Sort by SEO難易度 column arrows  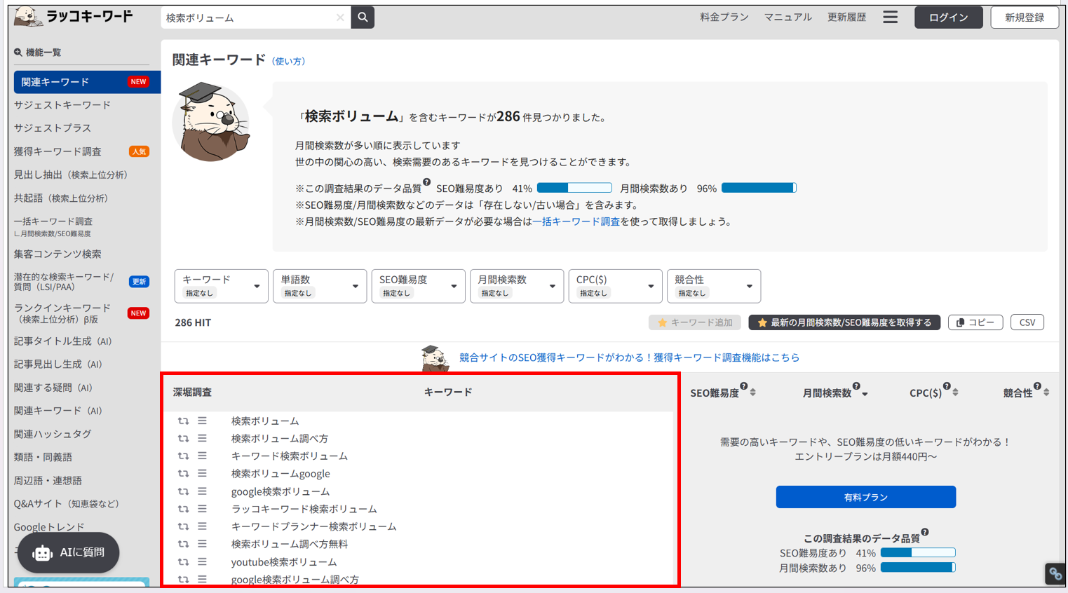753,393
